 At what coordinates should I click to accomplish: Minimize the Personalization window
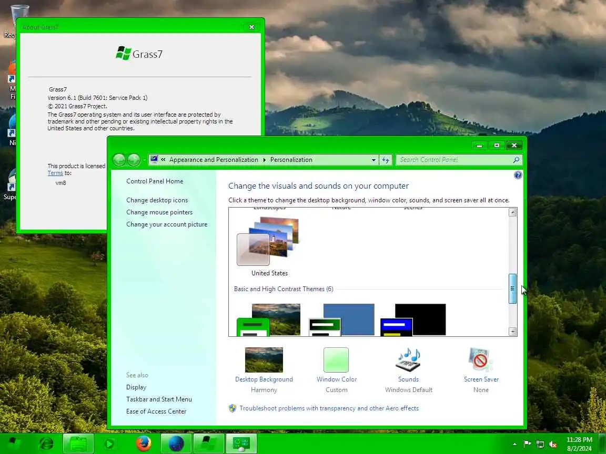point(480,146)
